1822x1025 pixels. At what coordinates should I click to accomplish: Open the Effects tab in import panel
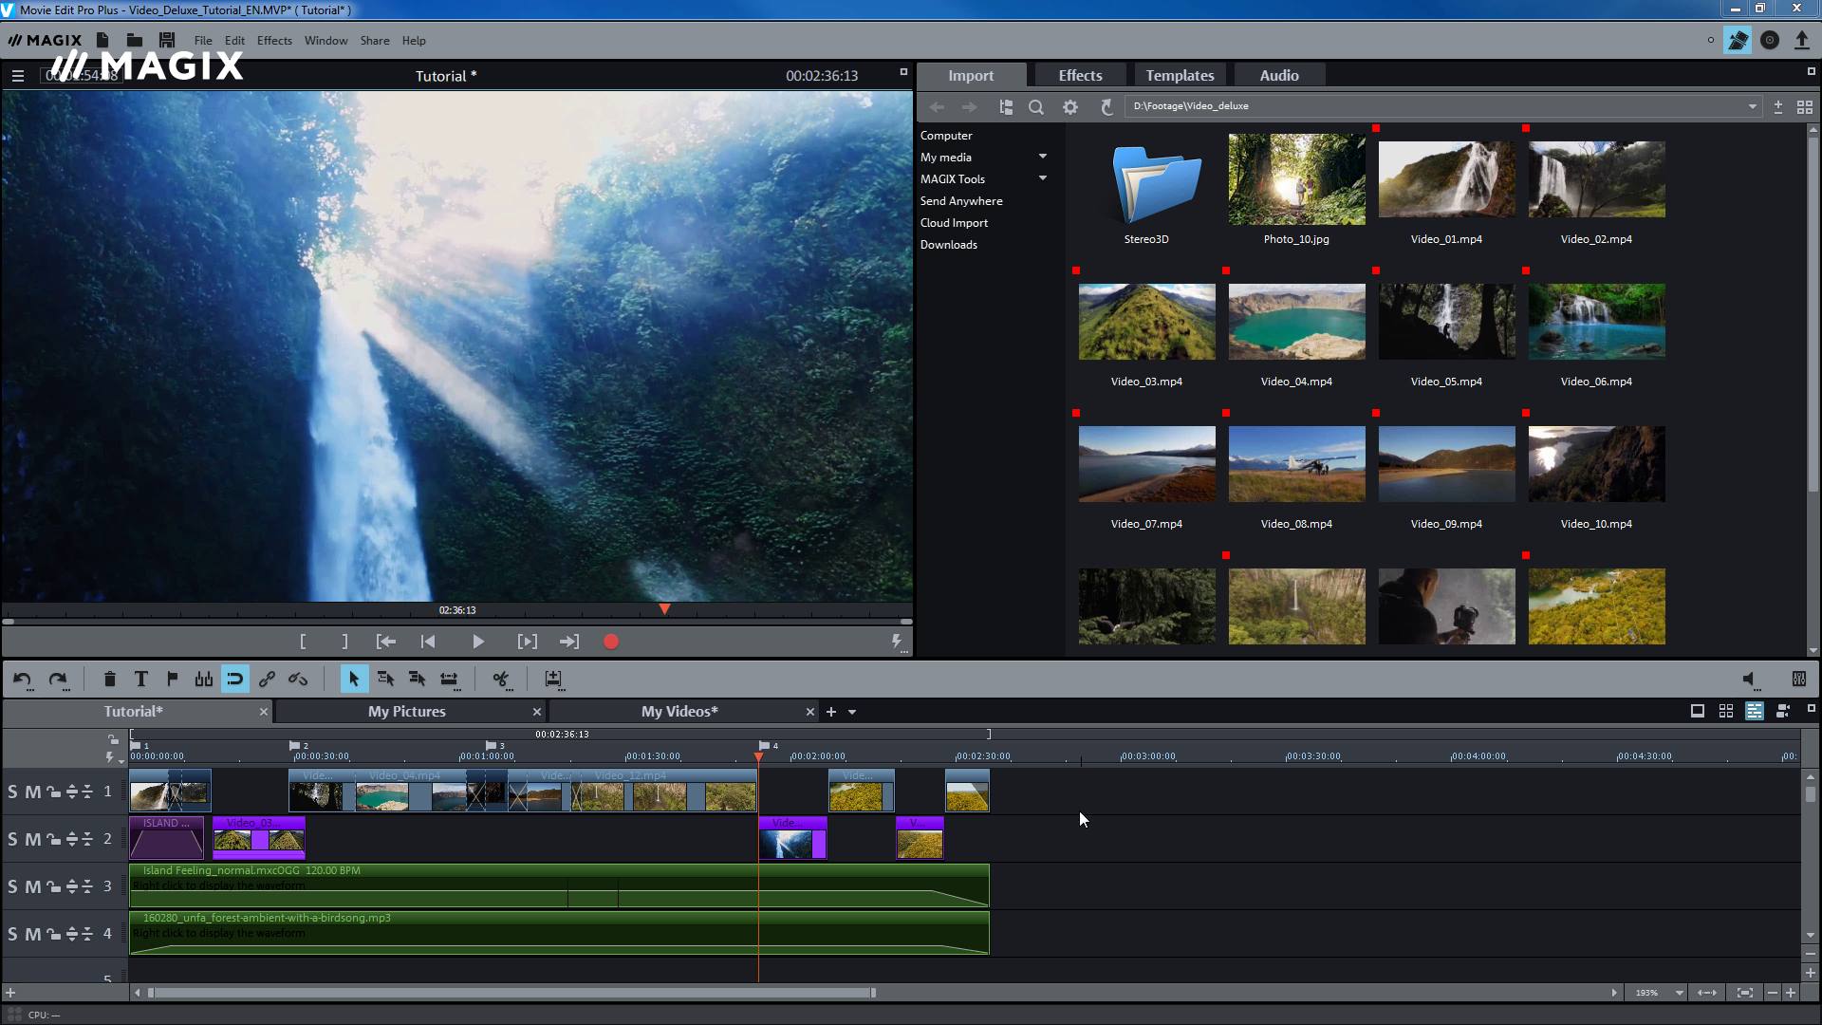coord(1079,75)
